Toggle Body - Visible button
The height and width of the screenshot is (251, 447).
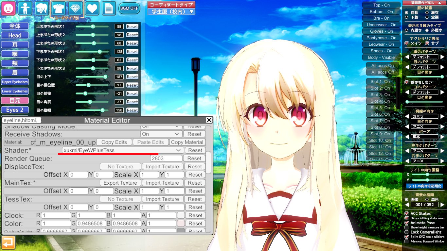(381, 57)
